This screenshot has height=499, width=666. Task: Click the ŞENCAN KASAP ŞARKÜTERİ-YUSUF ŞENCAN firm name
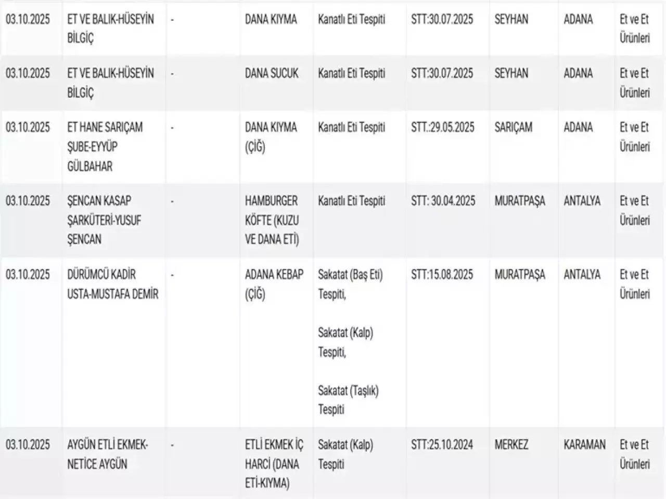[104, 220]
